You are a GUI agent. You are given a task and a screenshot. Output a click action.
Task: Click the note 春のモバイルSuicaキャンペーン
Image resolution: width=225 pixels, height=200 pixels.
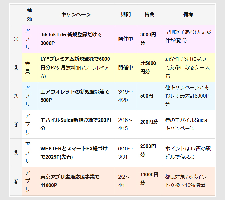(x=186, y=124)
